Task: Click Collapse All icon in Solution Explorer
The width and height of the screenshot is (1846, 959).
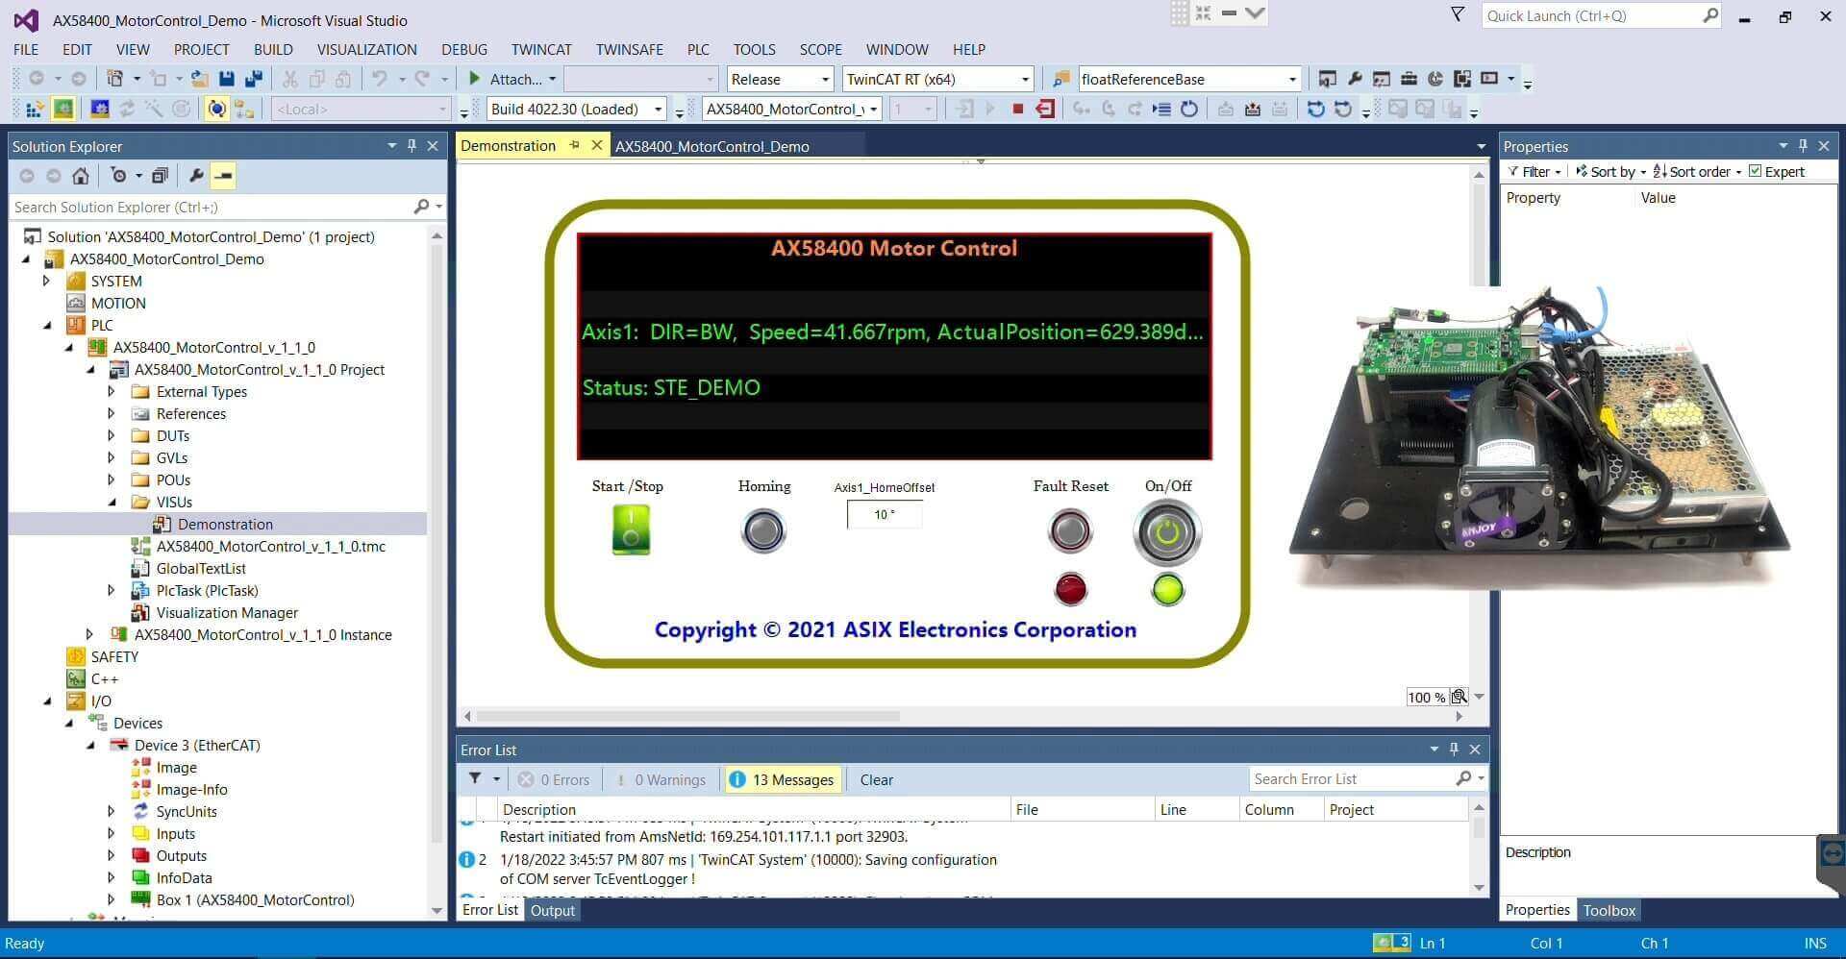Action: 160,176
